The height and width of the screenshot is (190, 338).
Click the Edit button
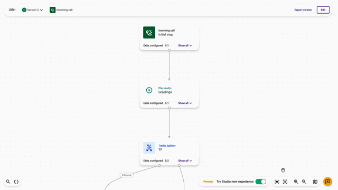(x=323, y=10)
